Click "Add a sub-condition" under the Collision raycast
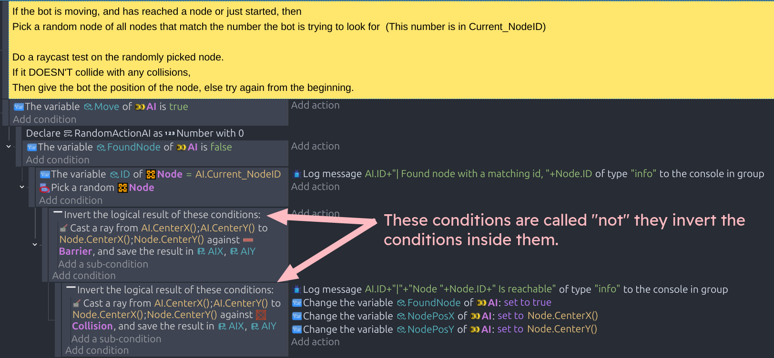The height and width of the screenshot is (358, 774). click(116, 339)
